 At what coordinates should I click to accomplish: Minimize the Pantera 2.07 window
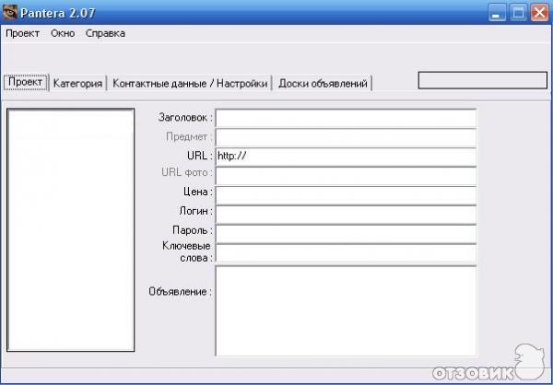[497, 13]
